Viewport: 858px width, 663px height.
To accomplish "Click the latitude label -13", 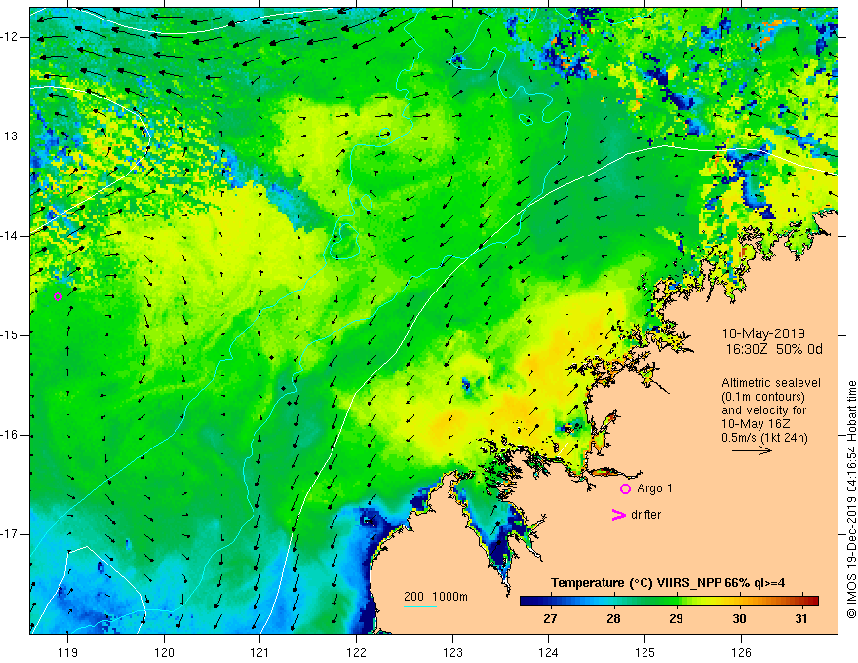I will [10, 136].
